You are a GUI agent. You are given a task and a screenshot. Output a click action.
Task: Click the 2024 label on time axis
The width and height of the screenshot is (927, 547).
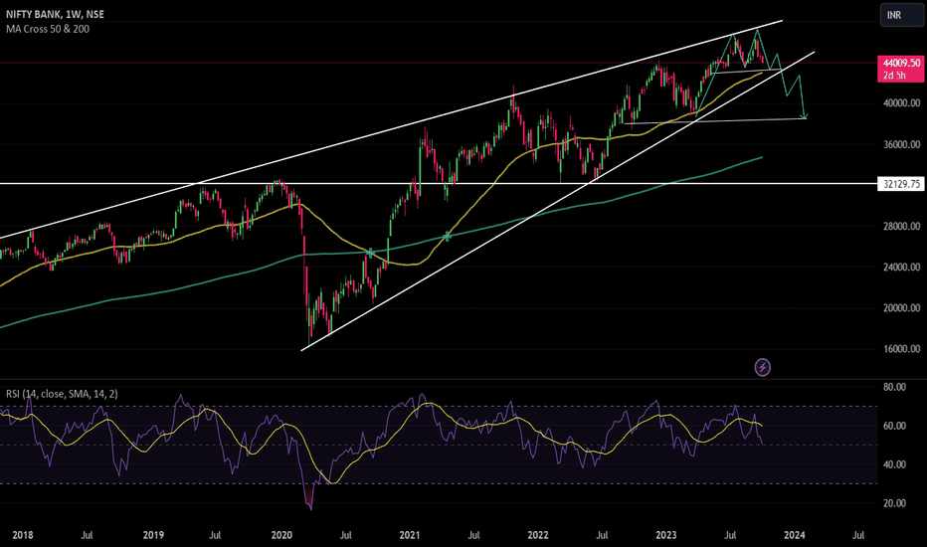[795, 535]
